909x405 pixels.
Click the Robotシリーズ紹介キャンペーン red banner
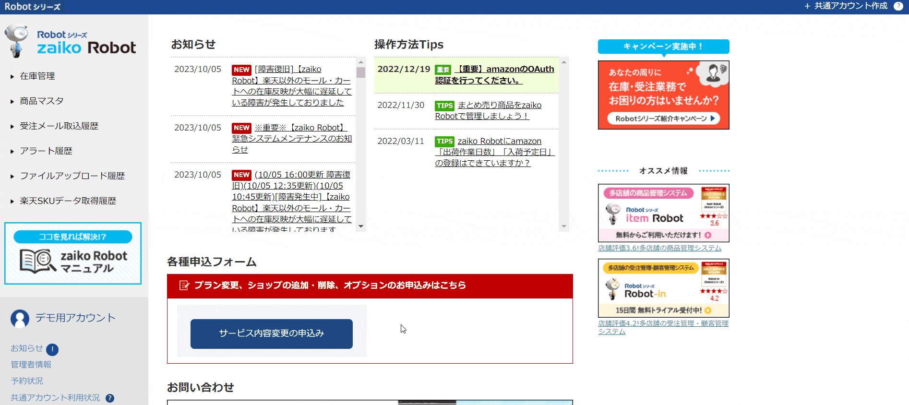(x=664, y=95)
